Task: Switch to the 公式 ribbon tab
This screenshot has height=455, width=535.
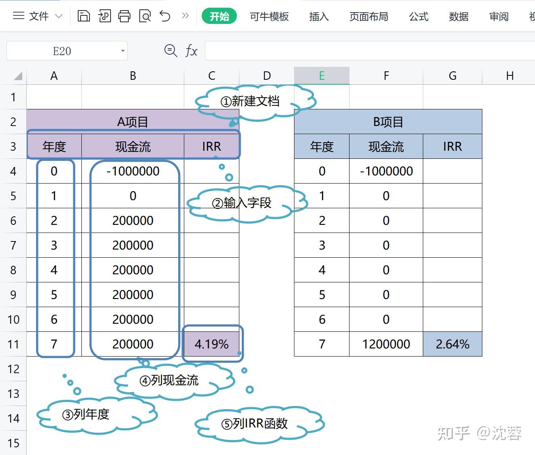Action: pos(418,17)
